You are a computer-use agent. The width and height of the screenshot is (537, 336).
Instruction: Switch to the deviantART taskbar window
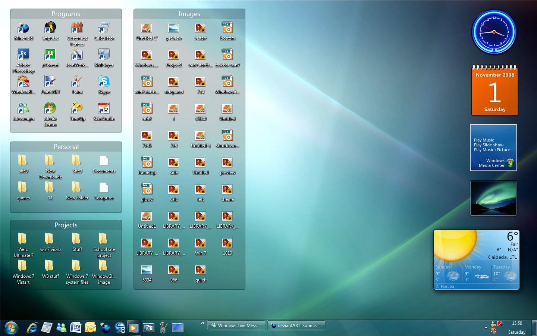point(296,325)
